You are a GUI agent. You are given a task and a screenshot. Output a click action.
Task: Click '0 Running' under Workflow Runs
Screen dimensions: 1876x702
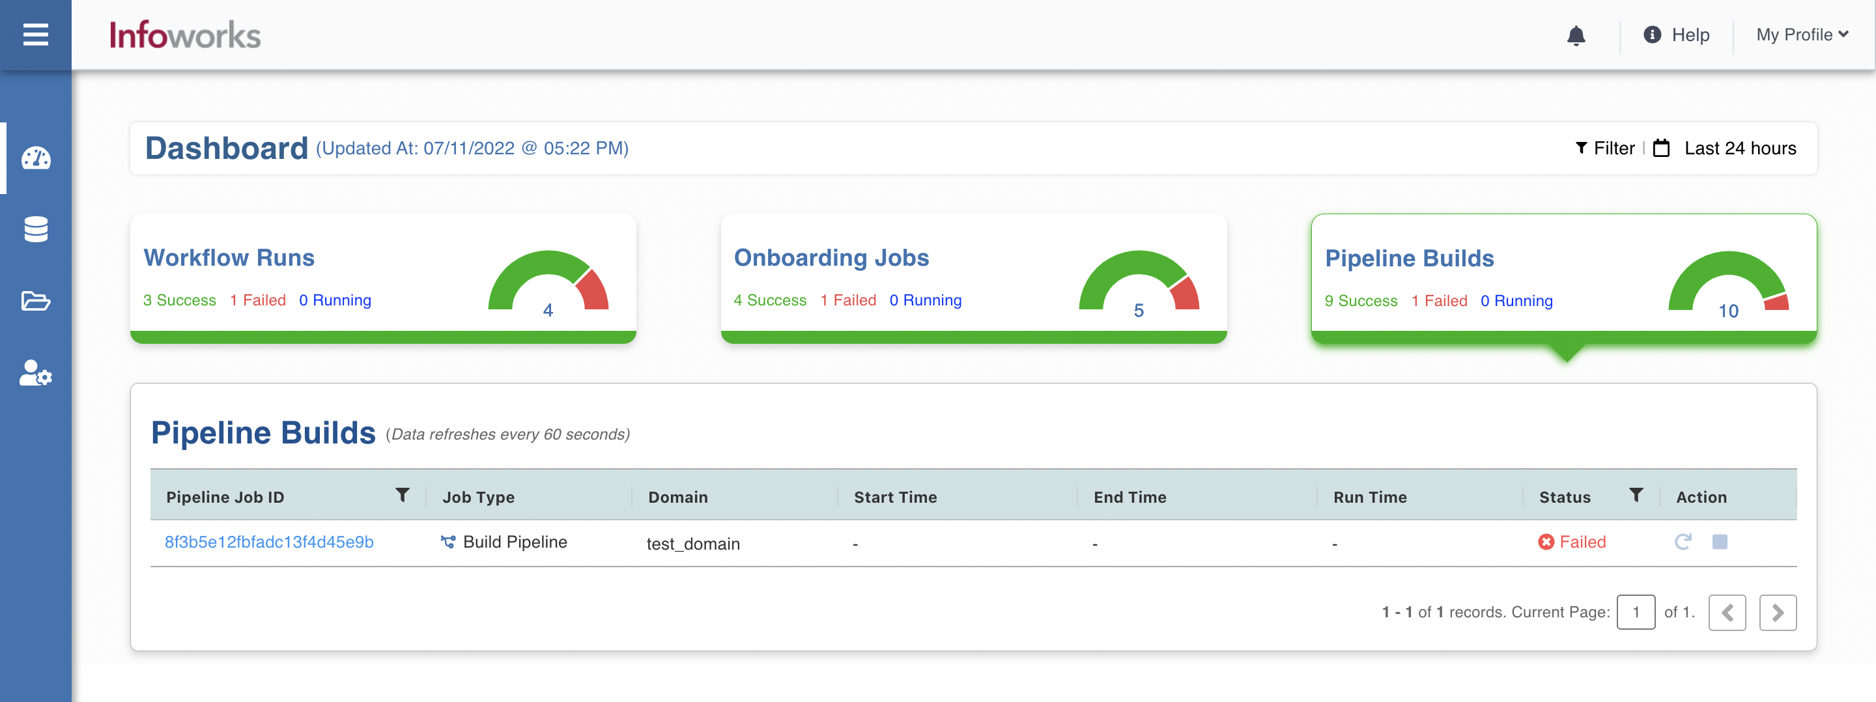335,300
